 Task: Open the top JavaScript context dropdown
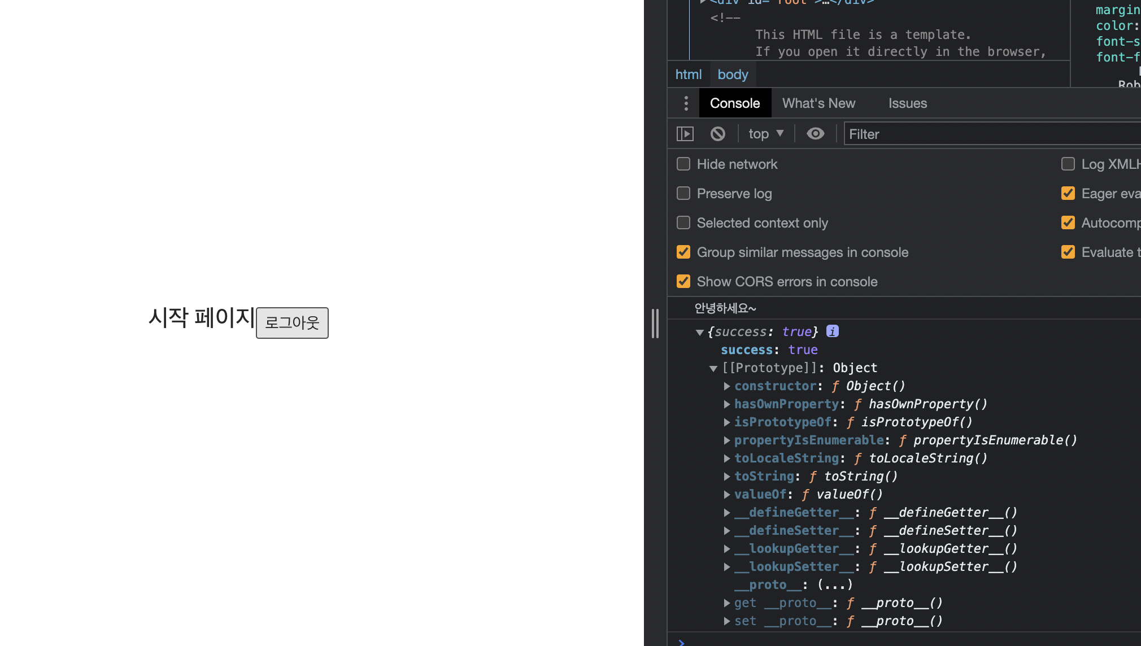[x=765, y=134]
